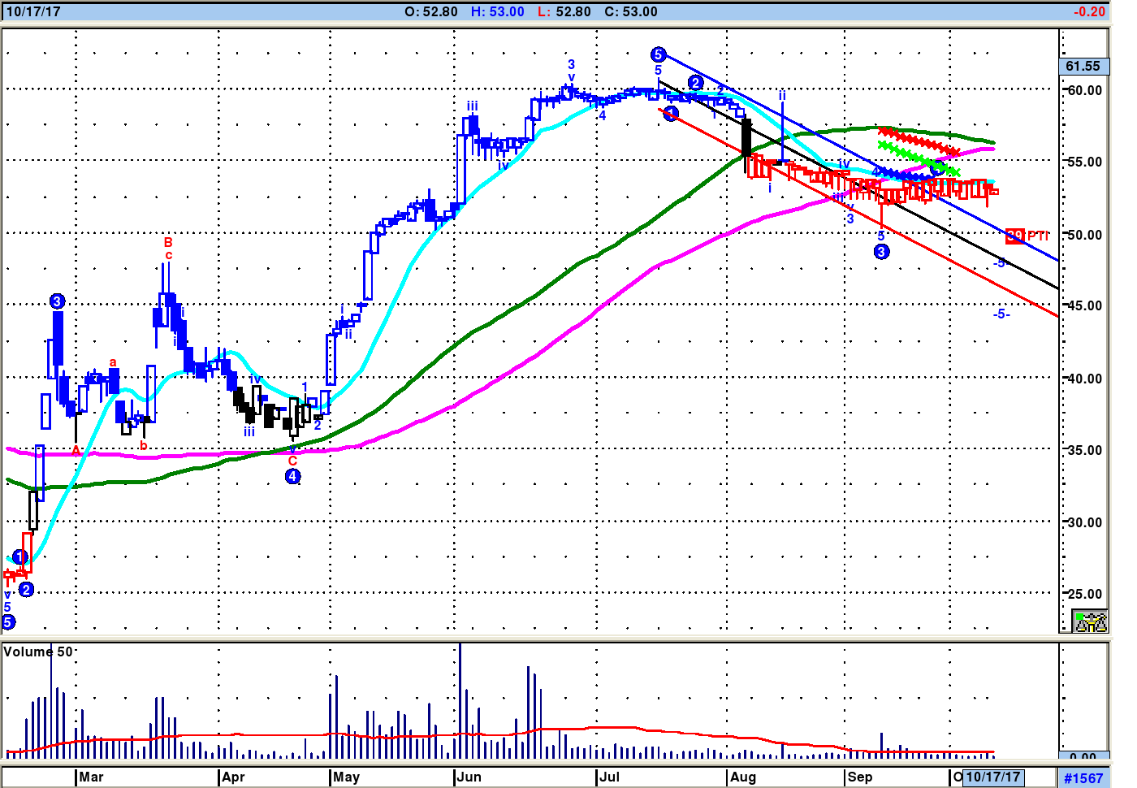Click the close value C: 53.00

(x=631, y=11)
